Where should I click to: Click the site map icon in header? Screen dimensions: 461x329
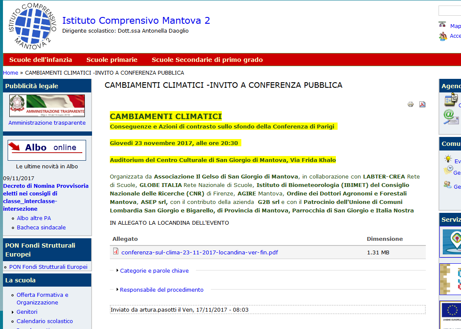pos(442,25)
